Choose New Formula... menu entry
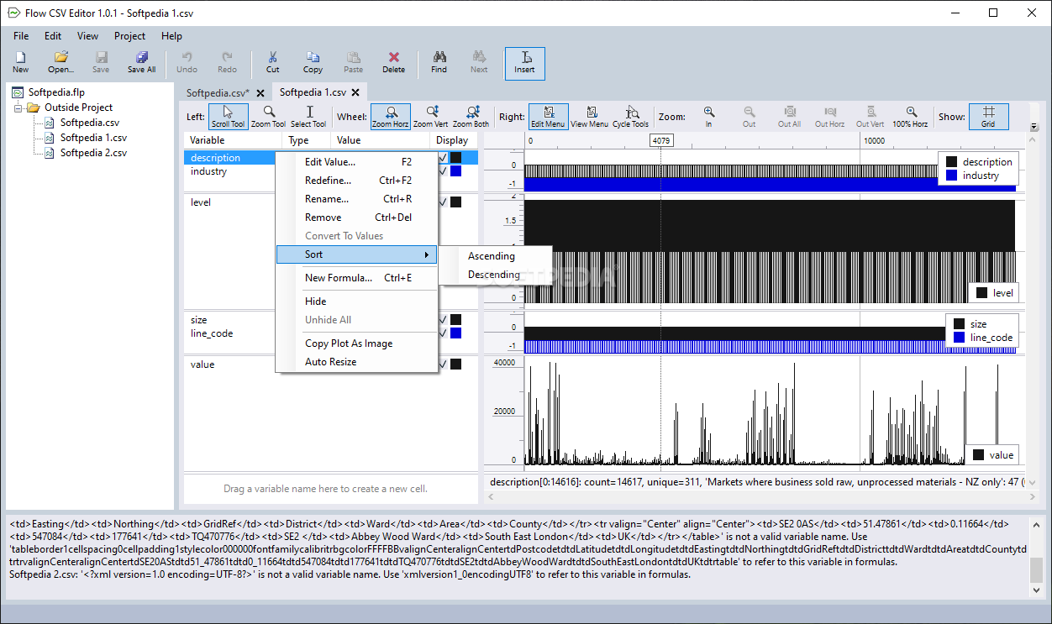1052x624 pixels. point(356,278)
